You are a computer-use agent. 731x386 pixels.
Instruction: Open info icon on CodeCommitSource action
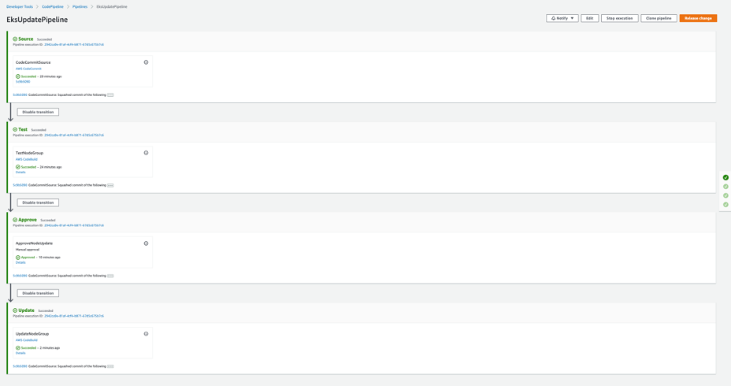click(x=146, y=62)
